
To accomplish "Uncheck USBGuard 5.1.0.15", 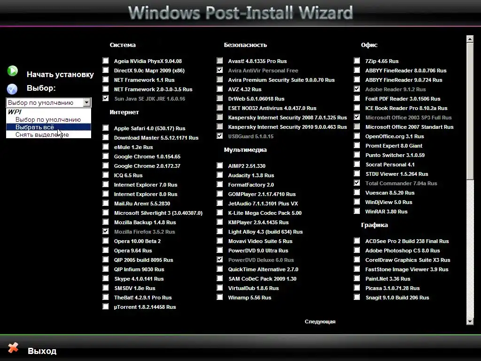I will pyautogui.click(x=220, y=136).
